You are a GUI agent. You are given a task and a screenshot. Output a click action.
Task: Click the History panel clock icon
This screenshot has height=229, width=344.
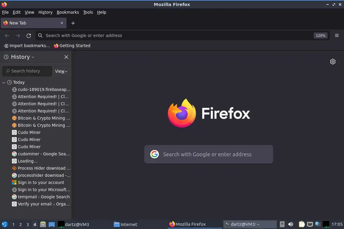pyautogui.click(x=6, y=57)
